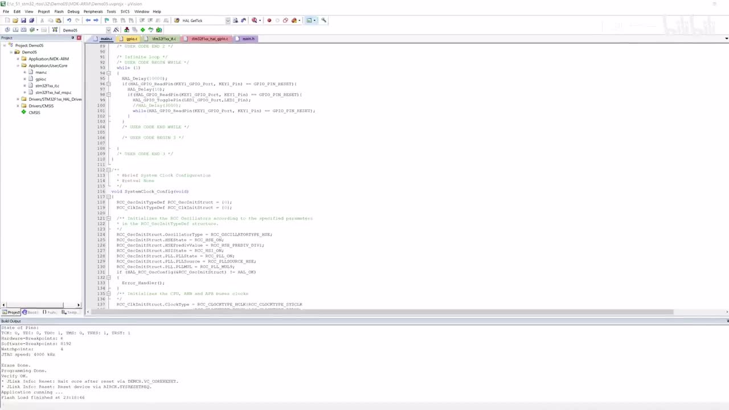Switch to the stm32f1xx_it.c editor tab

tap(162, 39)
